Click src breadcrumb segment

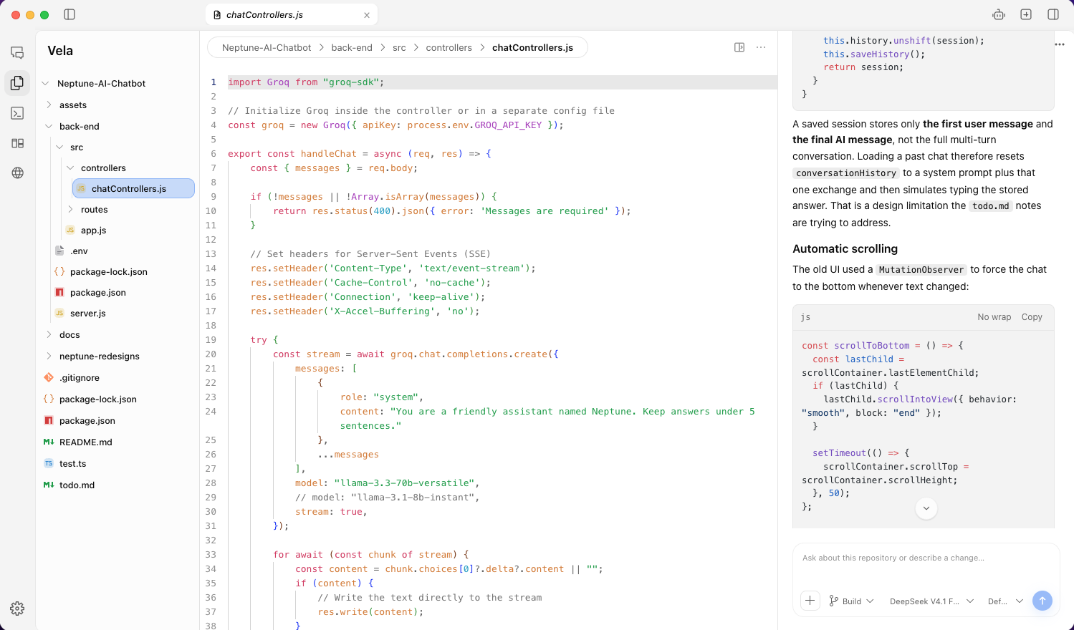tap(399, 47)
